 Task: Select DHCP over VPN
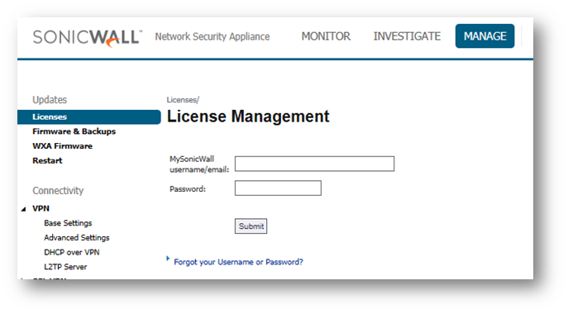point(71,252)
